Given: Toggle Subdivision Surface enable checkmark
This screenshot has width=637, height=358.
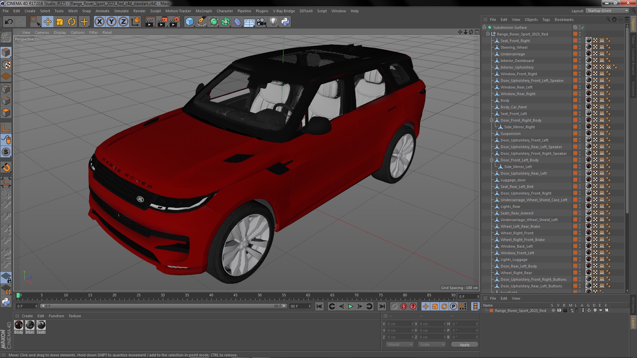Looking at the screenshot, I should pyautogui.click(x=583, y=28).
